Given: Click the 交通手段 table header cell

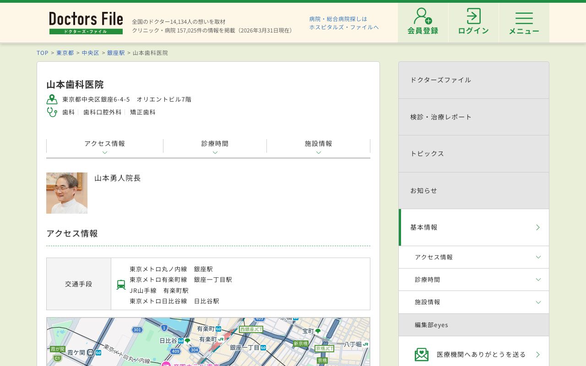Looking at the screenshot, I should point(79,284).
